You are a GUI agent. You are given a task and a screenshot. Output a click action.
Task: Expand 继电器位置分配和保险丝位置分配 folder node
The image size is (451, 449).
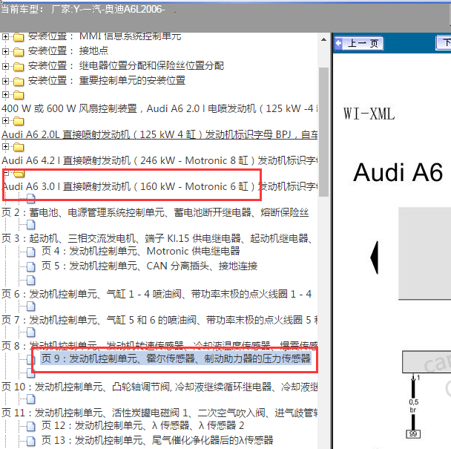point(5,66)
